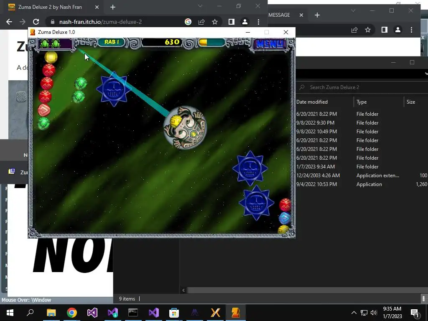Switch to Zuma Deluxe taskbar icon
This screenshot has width=428, height=321.
pyautogui.click(x=236, y=313)
